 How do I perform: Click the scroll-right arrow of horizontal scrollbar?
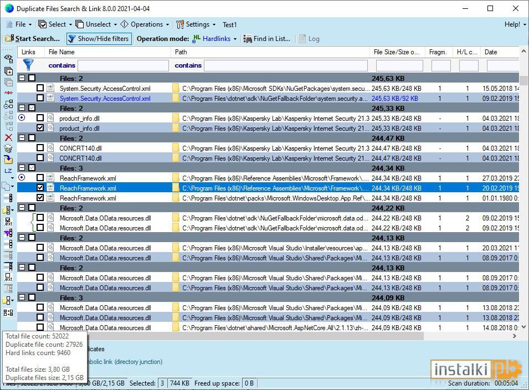tap(515, 336)
